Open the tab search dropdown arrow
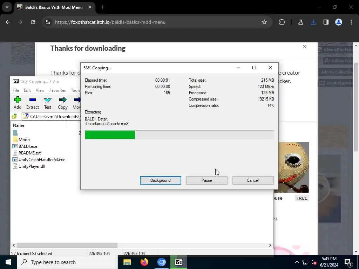The image size is (359, 269). click(x=7, y=7)
